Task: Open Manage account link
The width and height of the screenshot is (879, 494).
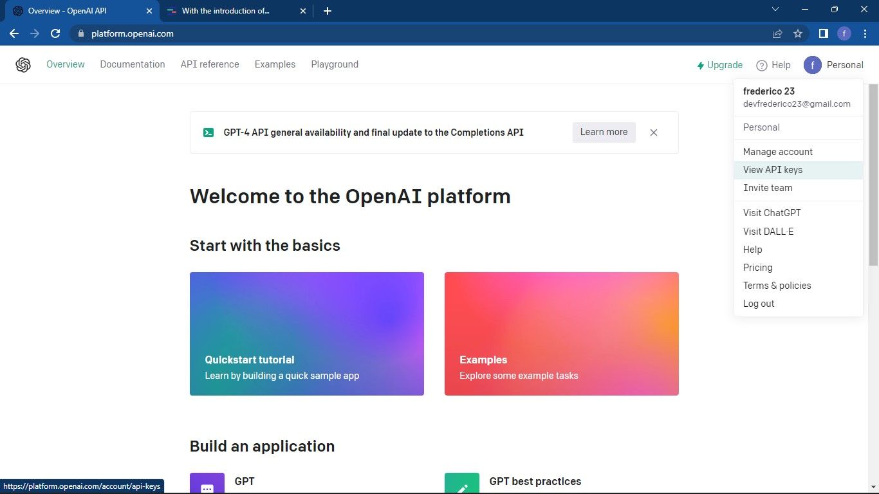Action: pos(778,152)
